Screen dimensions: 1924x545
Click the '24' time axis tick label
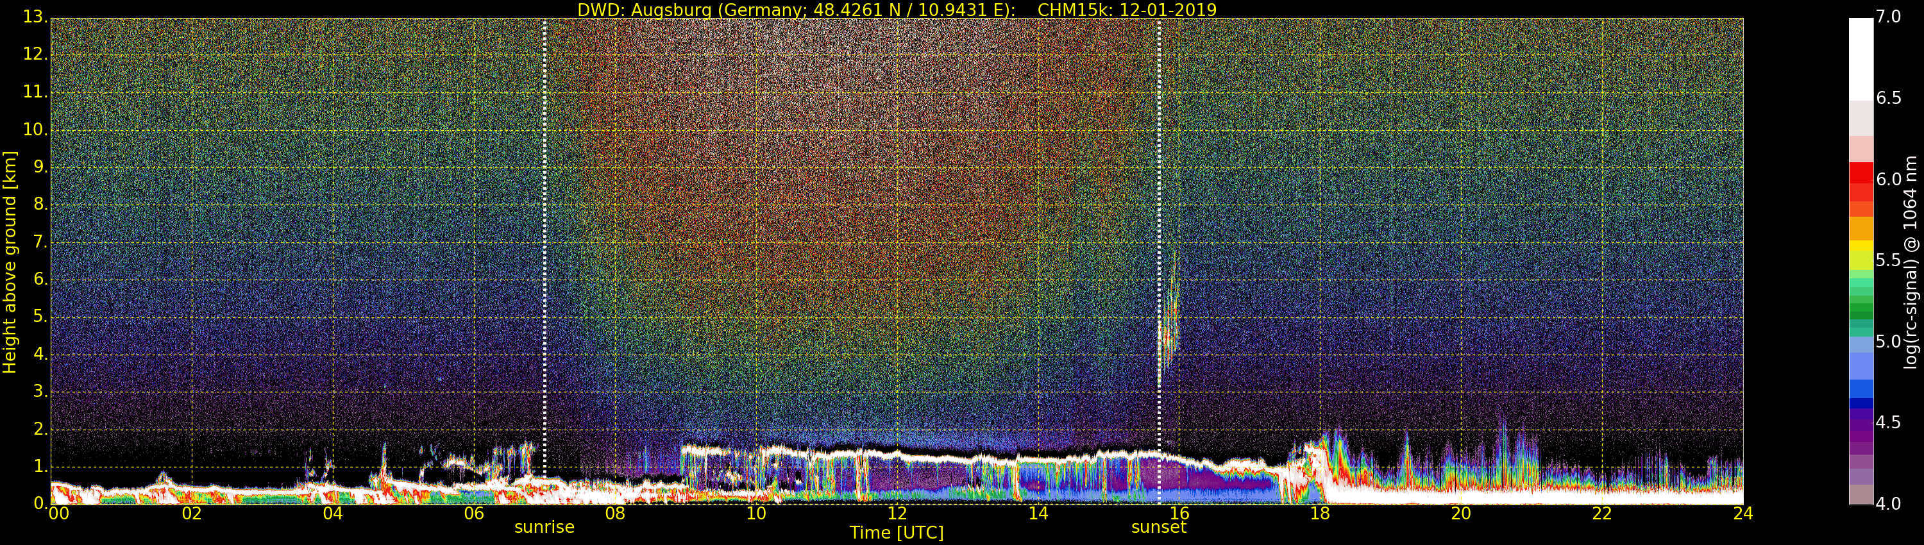[x=1743, y=514]
